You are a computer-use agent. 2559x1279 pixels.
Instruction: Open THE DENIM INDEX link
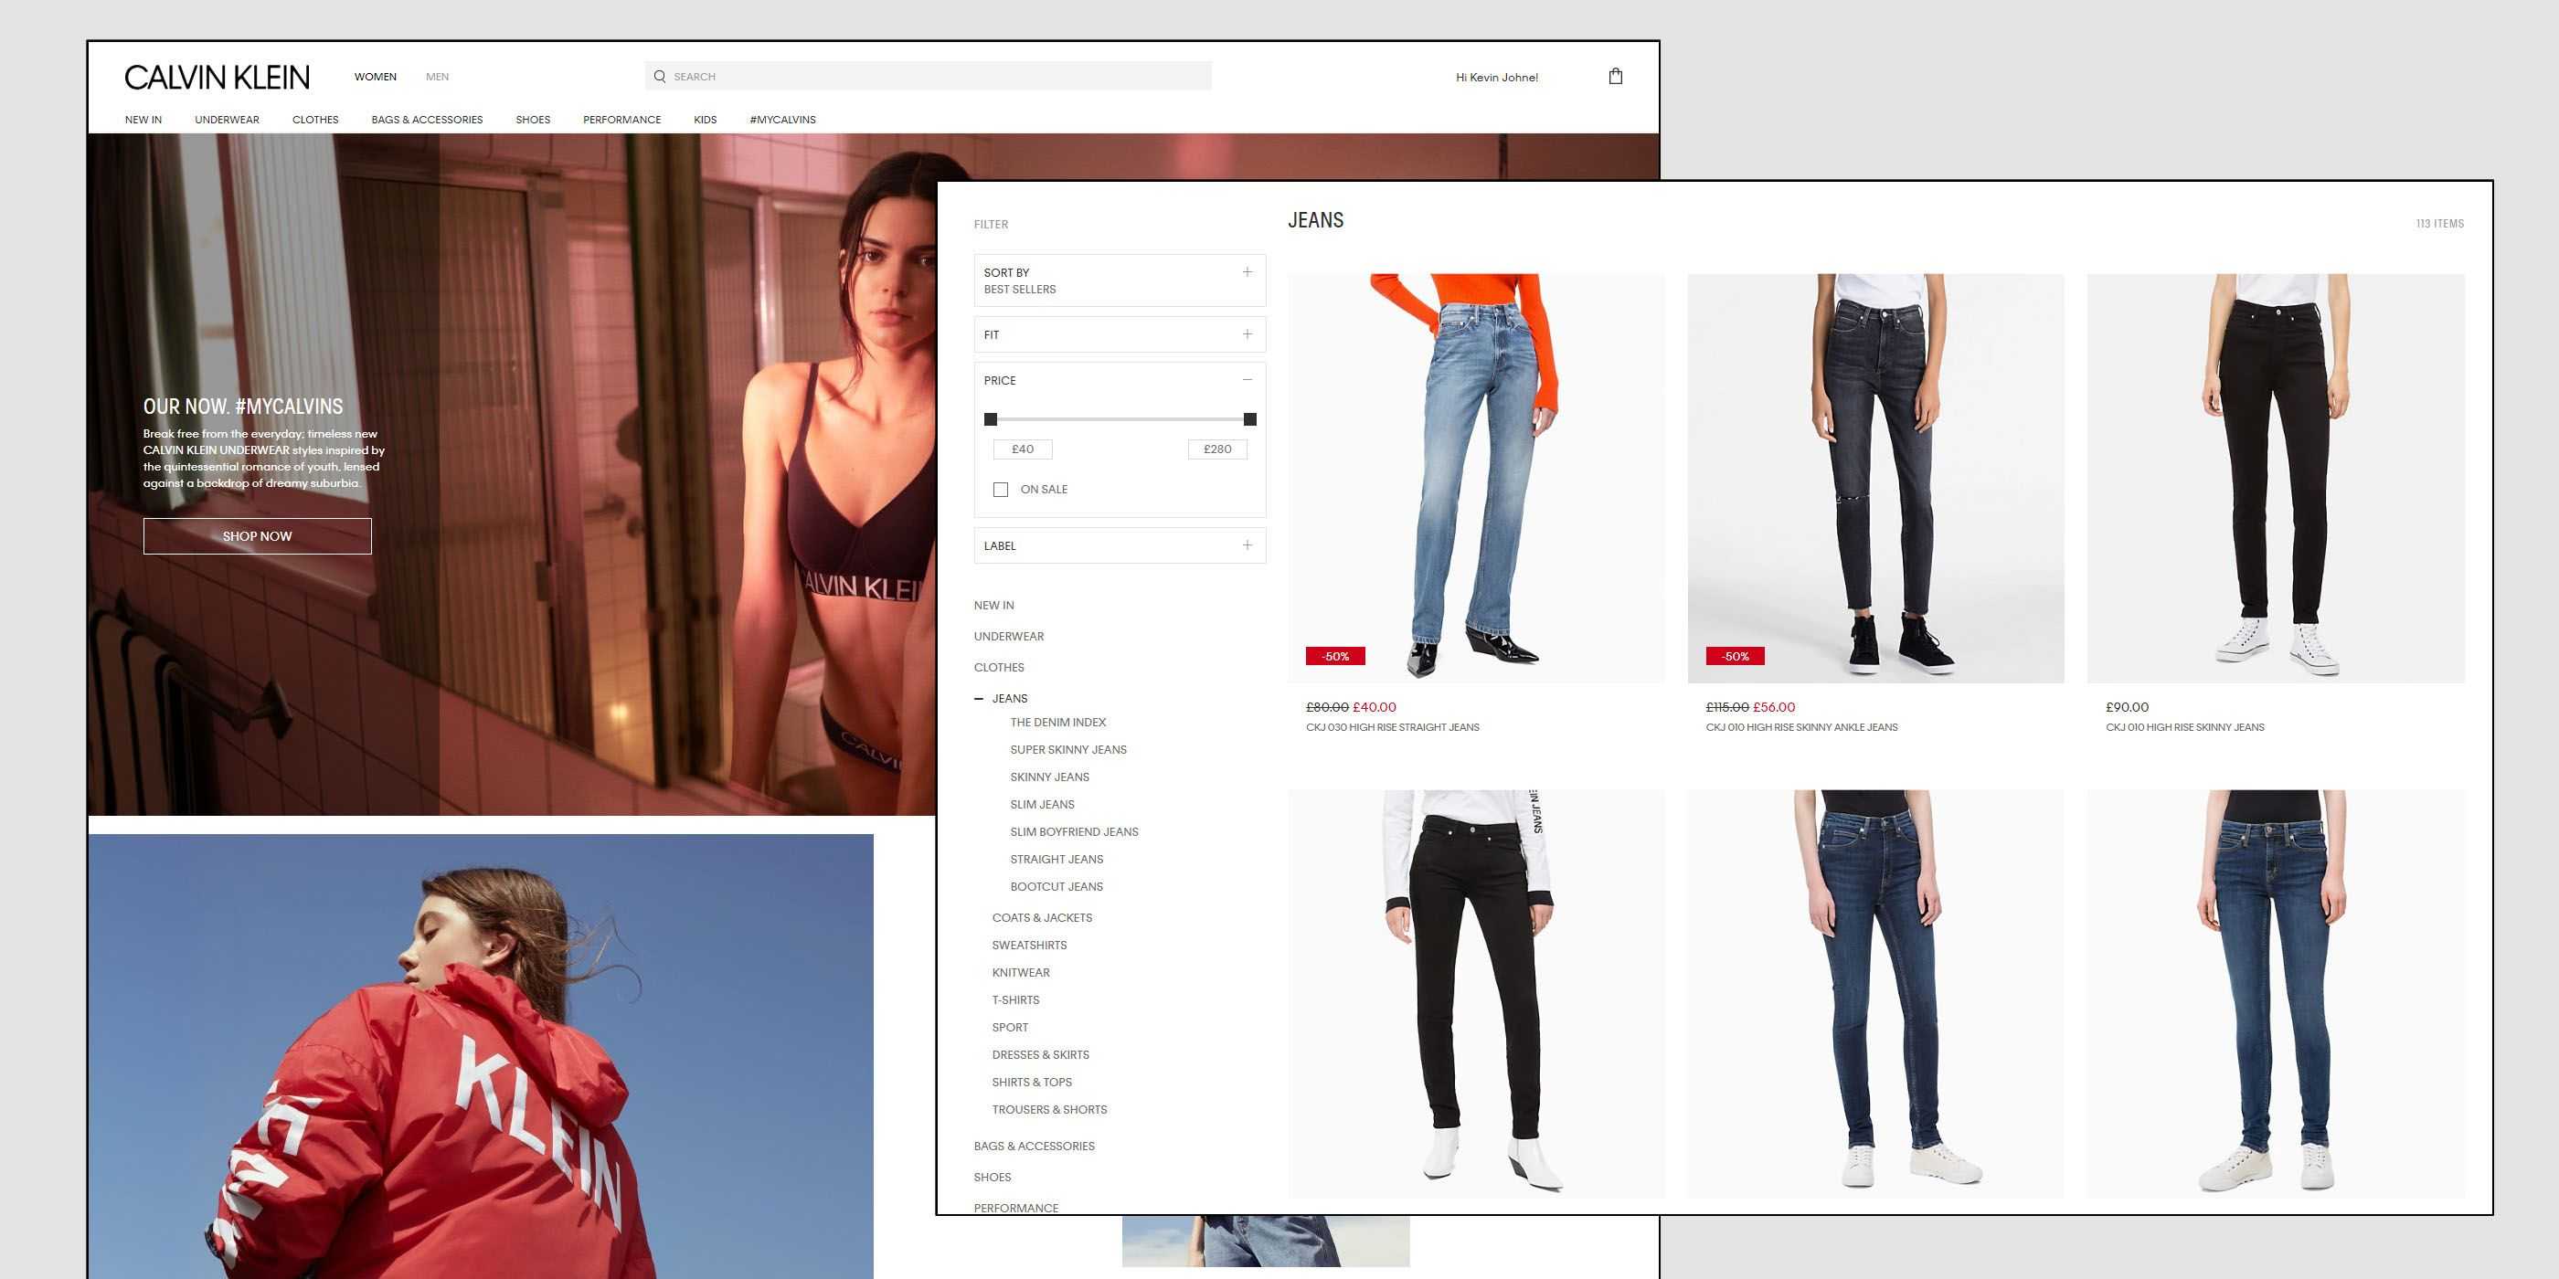[x=1058, y=722]
